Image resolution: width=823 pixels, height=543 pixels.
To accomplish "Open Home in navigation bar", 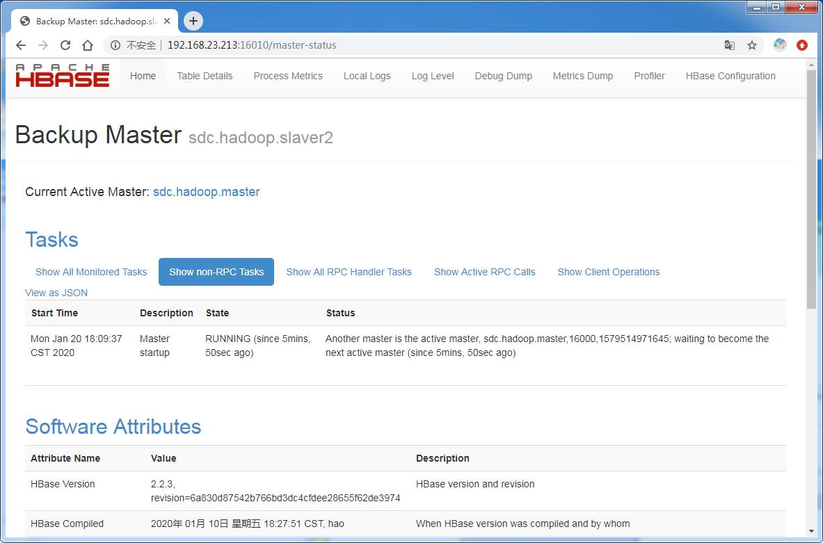I will [143, 76].
